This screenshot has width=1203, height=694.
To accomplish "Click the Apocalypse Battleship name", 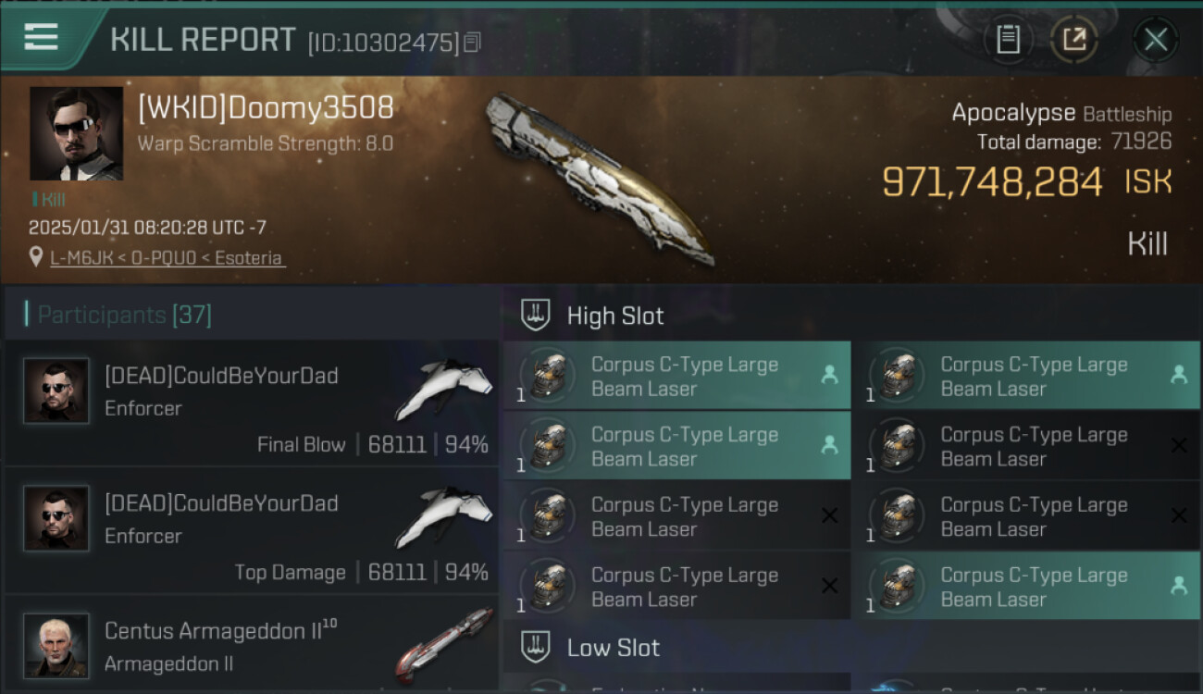I will click(1061, 114).
